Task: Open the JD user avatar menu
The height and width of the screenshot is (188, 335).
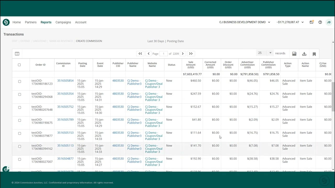Action: (x=329, y=22)
